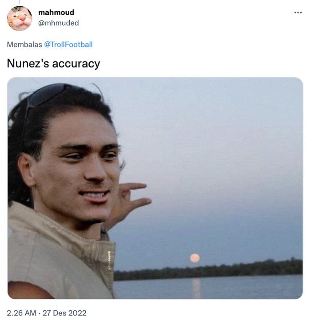Click the thread connector line above avatar
The width and height of the screenshot is (311, 324).
(x=20, y=2)
